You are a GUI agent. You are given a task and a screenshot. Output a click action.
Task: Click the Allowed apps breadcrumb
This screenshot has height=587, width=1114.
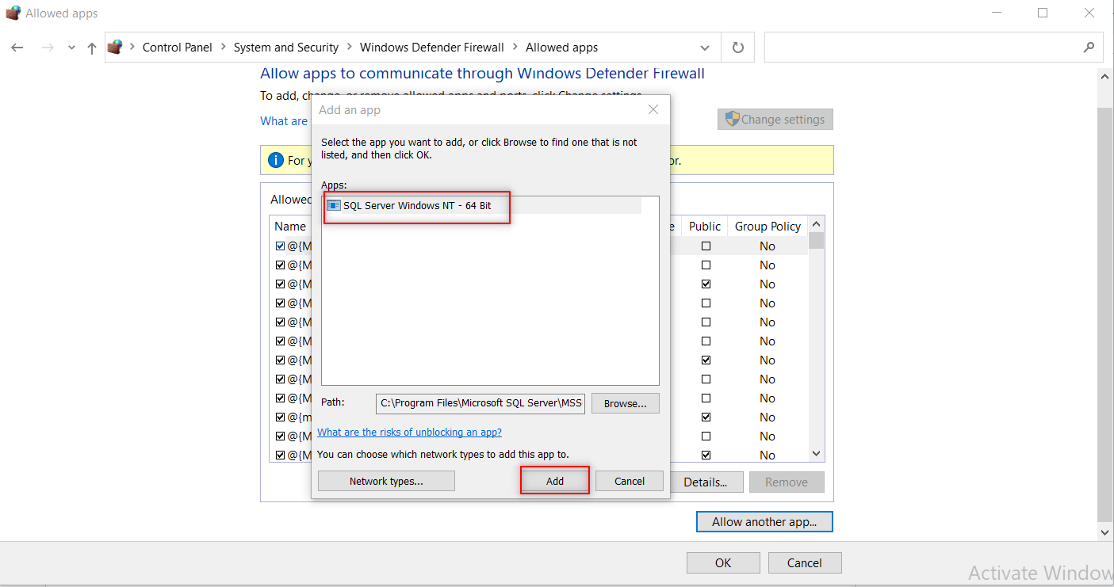pos(562,48)
